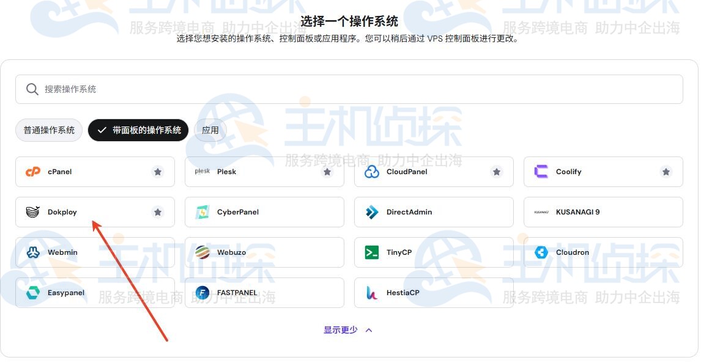Select the TinyCP terminal icon

tap(372, 252)
